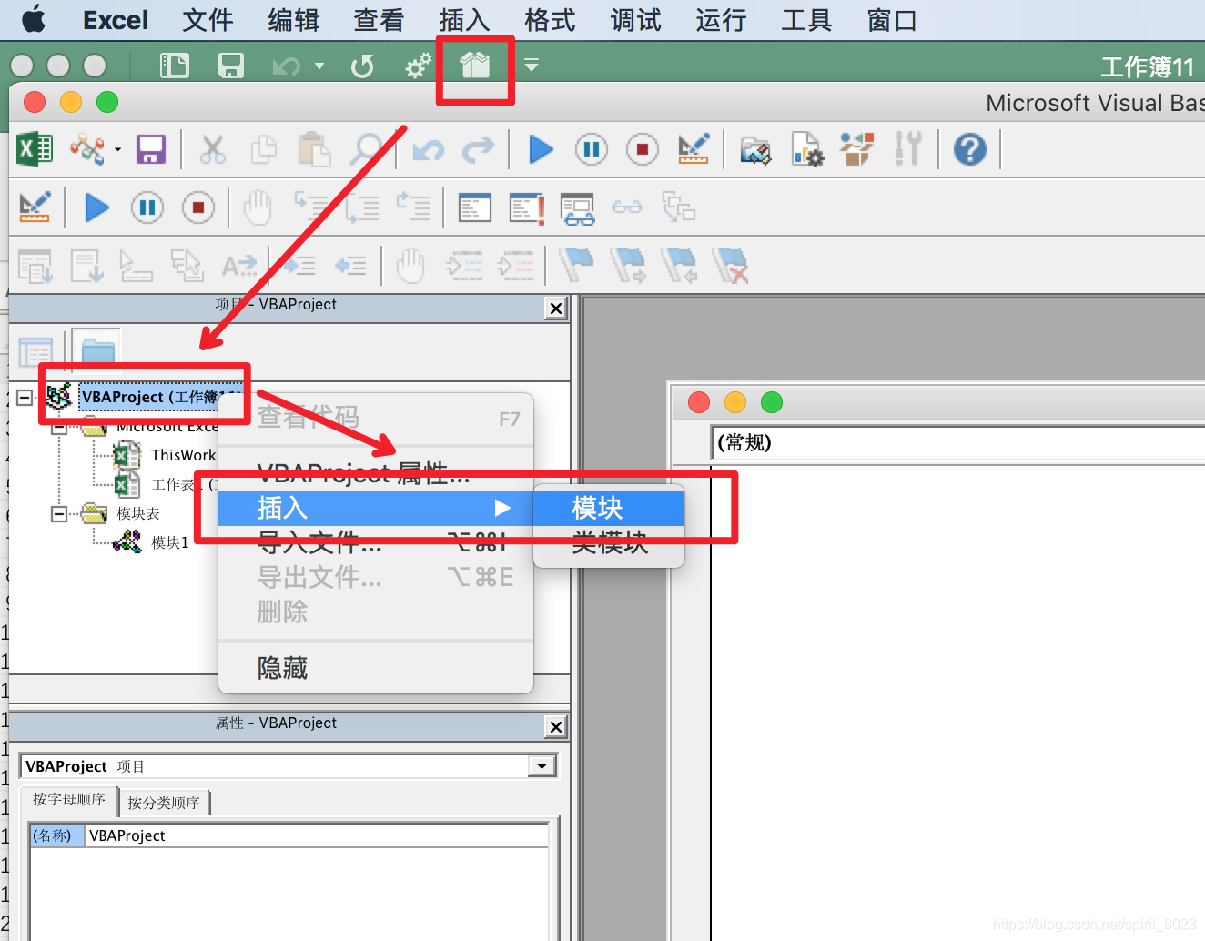This screenshot has height=941, width=1205.
Task: Return to Excel via the green Excel icon
Action: pos(35,148)
